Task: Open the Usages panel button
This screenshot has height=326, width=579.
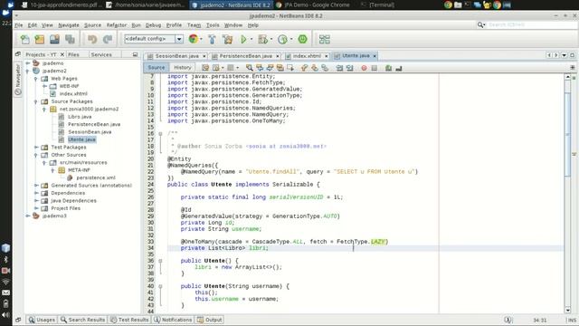Action: 42,320
